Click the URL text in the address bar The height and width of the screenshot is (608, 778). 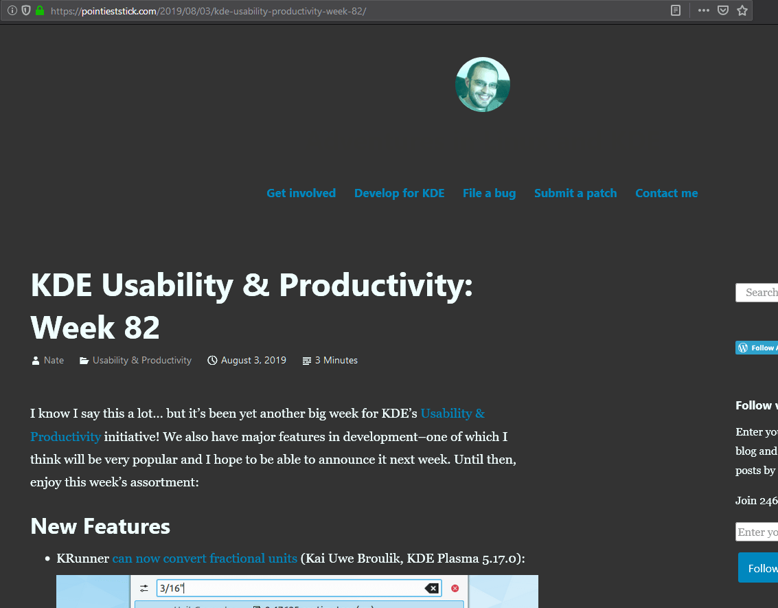[208, 11]
